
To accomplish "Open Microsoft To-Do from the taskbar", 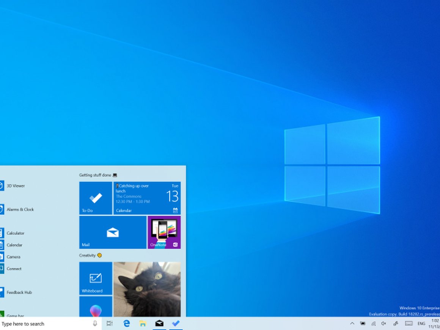I will click(x=175, y=324).
